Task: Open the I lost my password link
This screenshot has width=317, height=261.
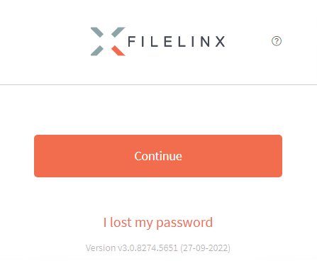Action: tap(158, 223)
